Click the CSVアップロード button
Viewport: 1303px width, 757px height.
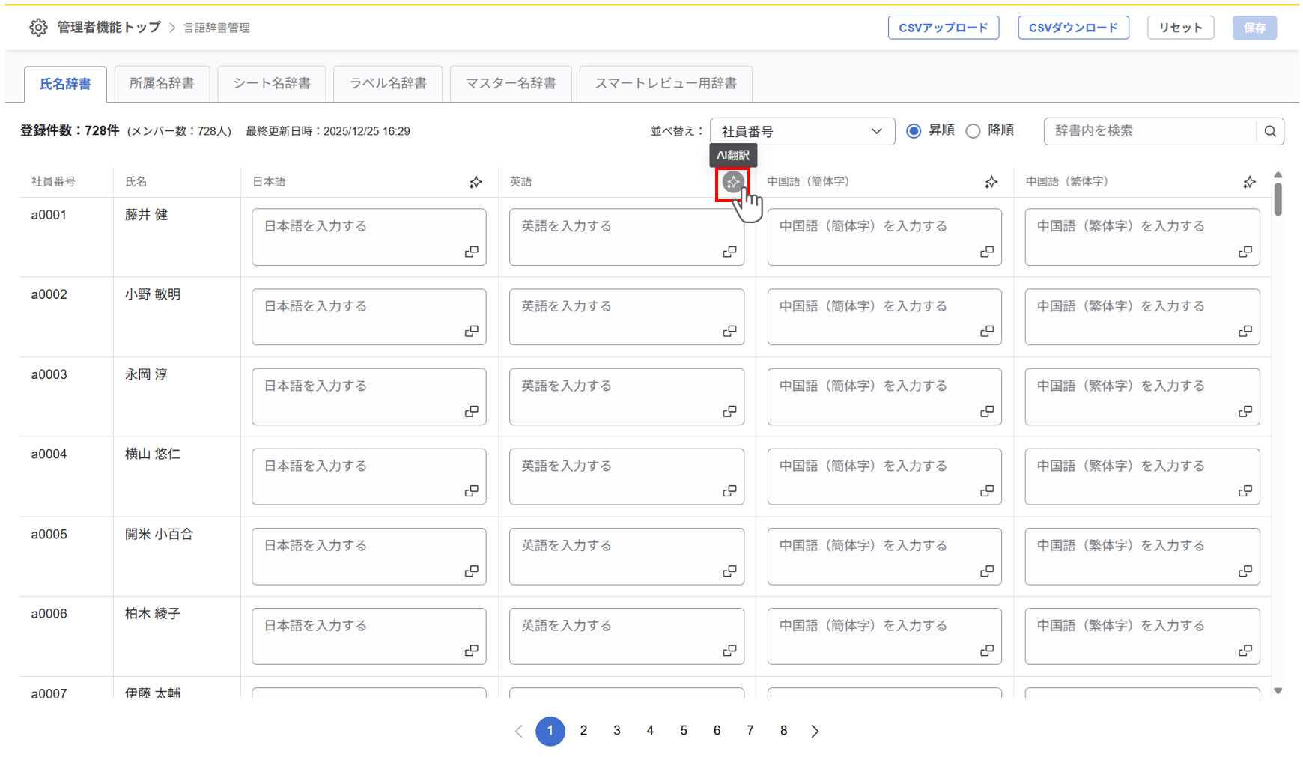[x=943, y=28]
